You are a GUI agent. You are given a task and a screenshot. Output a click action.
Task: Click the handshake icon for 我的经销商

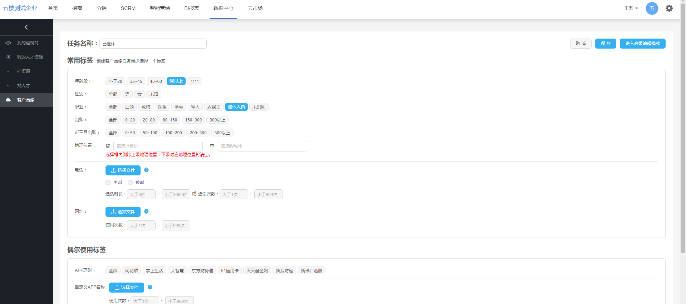pyautogui.click(x=8, y=43)
